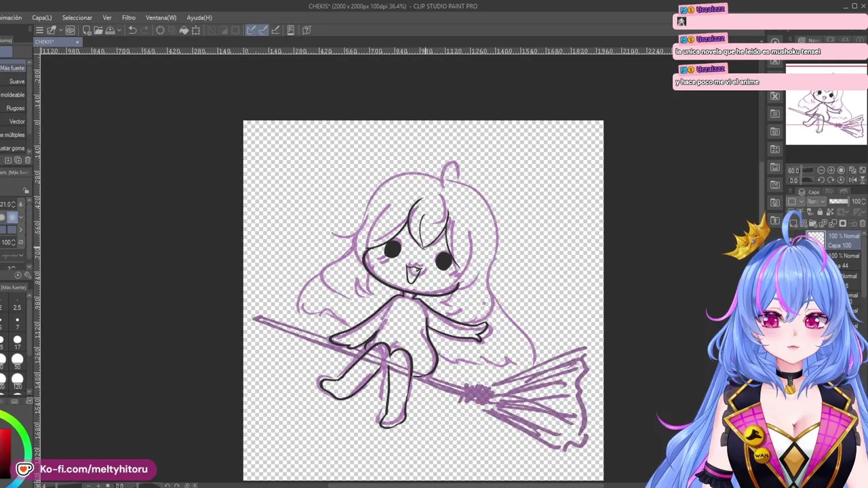Open the command bar hamburger menu
The height and width of the screenshot is (488, 868).
click(39, 30)
